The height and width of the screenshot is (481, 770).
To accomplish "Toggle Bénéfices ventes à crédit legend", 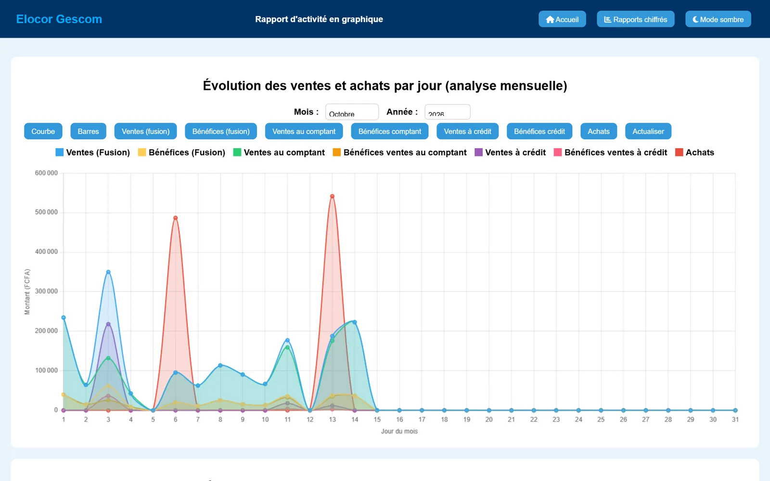I will (610, 152).
